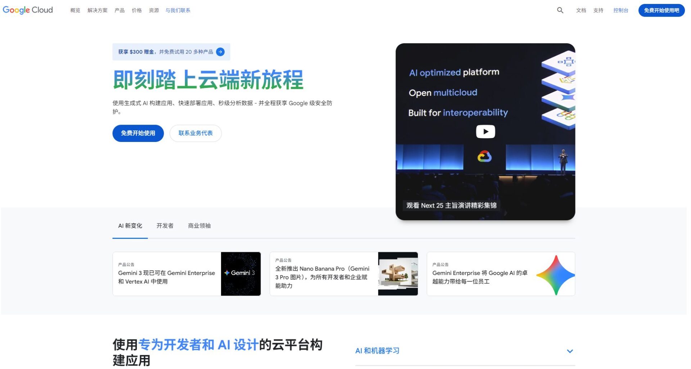Image resolution: width=691 pixels, height=369 pixels.
Task: Click the 联系业务代表 button
Action: [x=195, y=133]
